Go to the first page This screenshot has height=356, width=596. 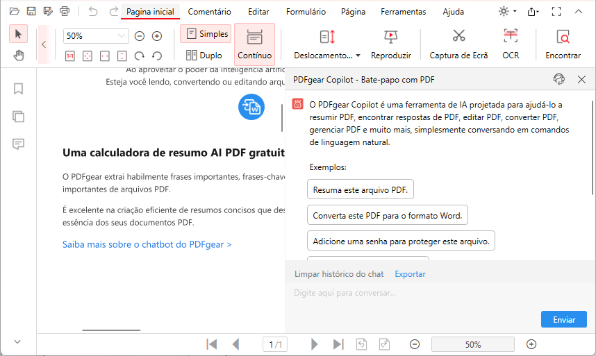tap(212, 344)
